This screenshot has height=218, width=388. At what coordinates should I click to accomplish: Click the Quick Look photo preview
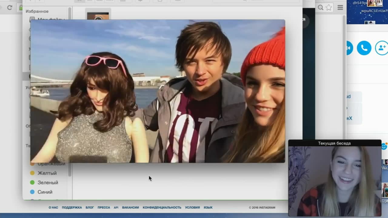(158, 91)
